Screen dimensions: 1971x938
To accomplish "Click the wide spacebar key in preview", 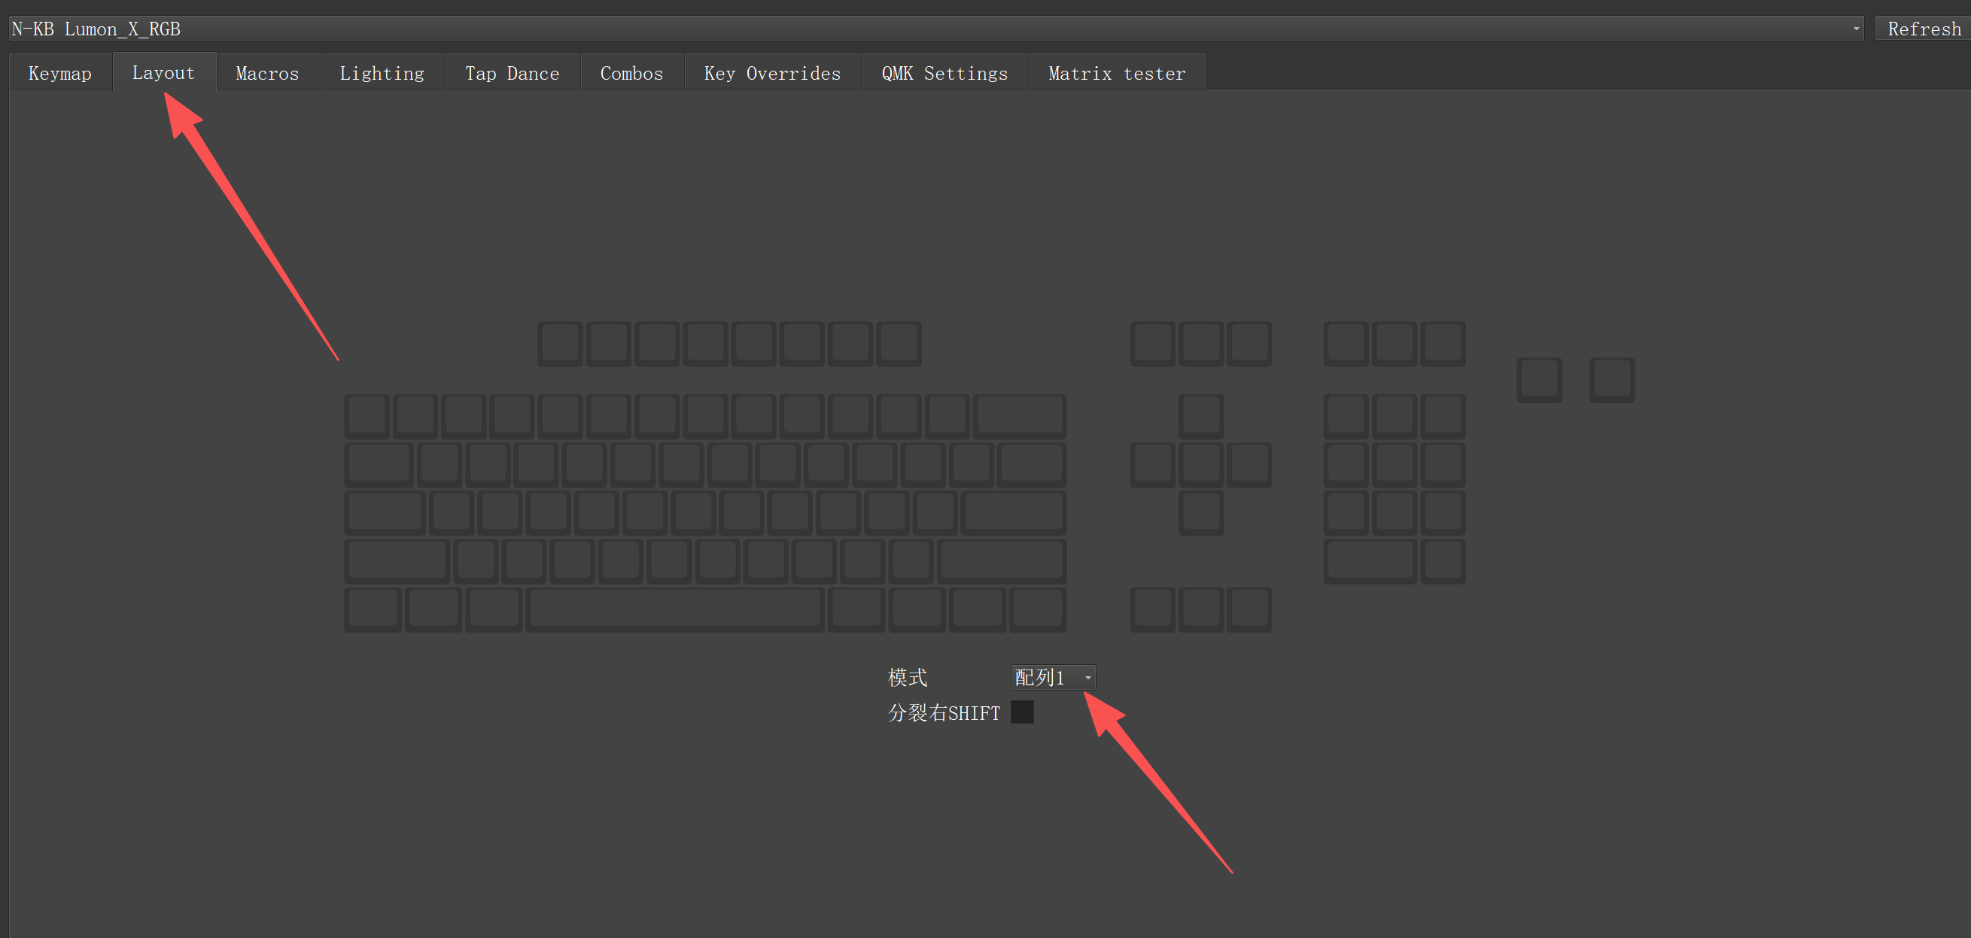I will tap(676, 609).
